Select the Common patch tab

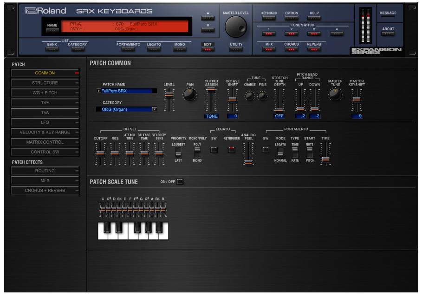point(45,73)
